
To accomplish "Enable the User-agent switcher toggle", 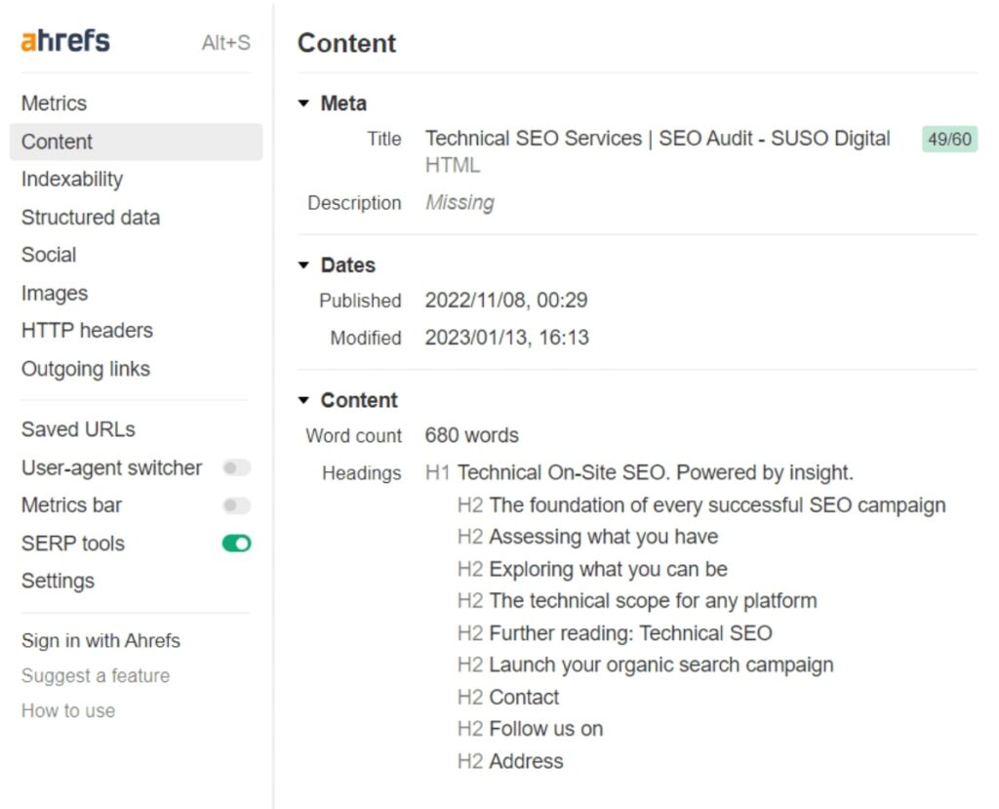I will (236, 468).
